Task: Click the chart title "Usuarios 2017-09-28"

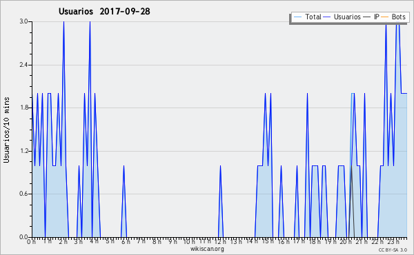Action: tap(104, 11)
